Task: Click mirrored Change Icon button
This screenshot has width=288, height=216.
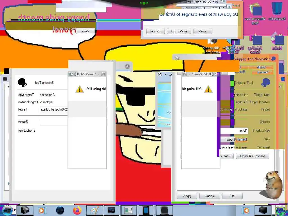Action: [x=226, y=156]
